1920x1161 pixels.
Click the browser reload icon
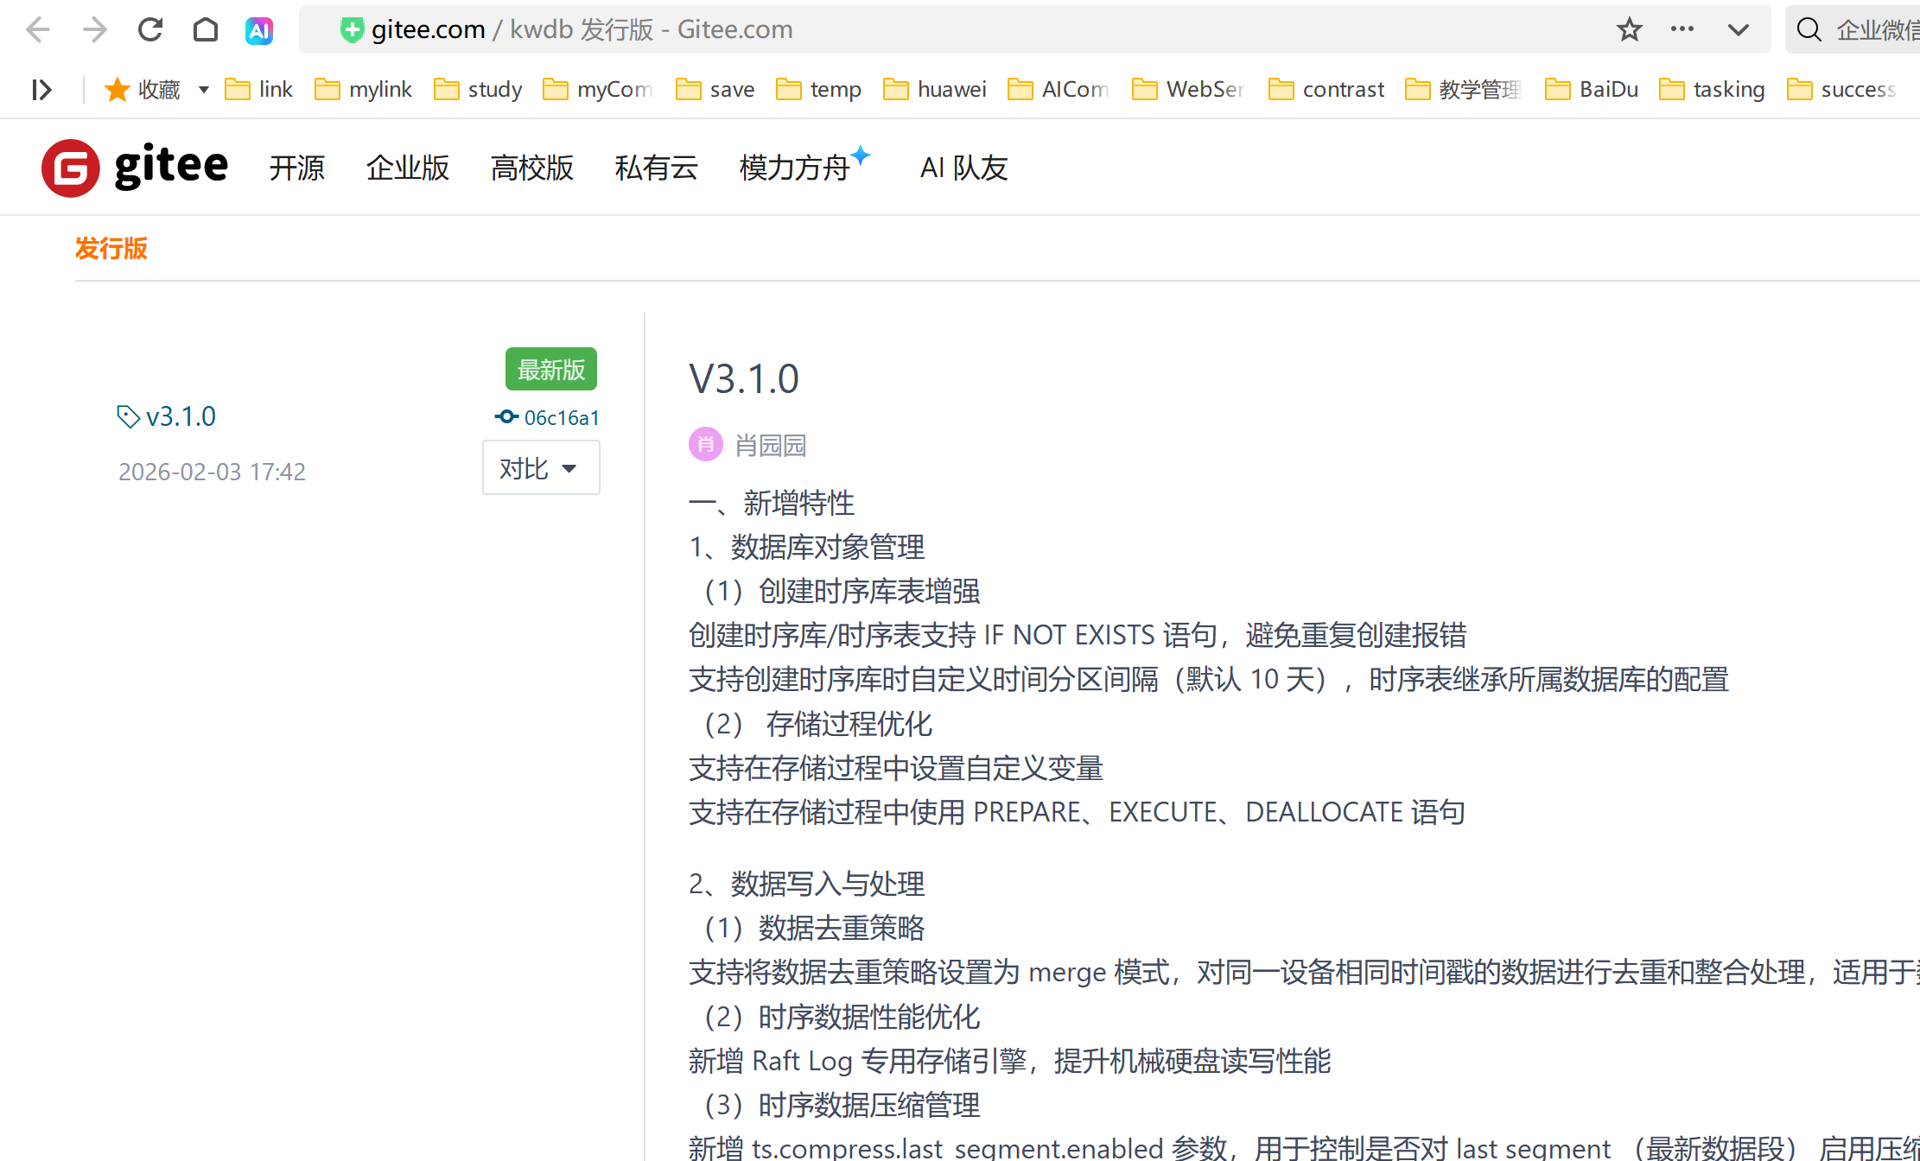(150, 30)
